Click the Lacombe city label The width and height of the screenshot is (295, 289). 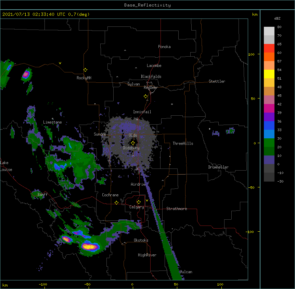(154, 66)
